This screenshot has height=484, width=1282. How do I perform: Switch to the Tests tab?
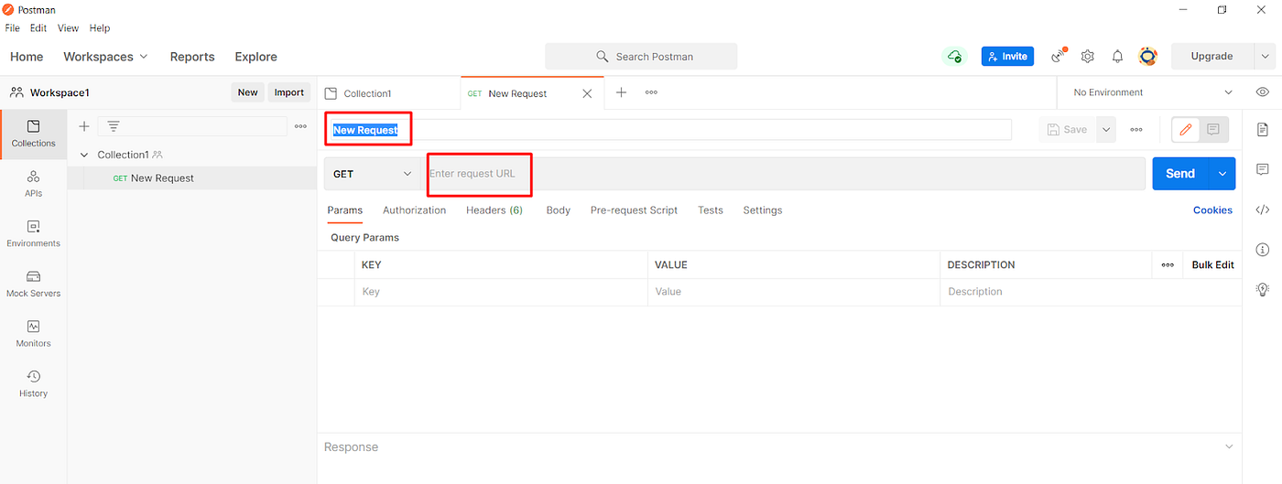click(x=711, y=210)
